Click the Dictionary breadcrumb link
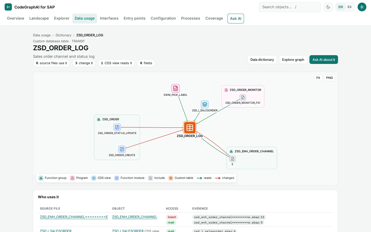371x232 pixels. (63, 35)
